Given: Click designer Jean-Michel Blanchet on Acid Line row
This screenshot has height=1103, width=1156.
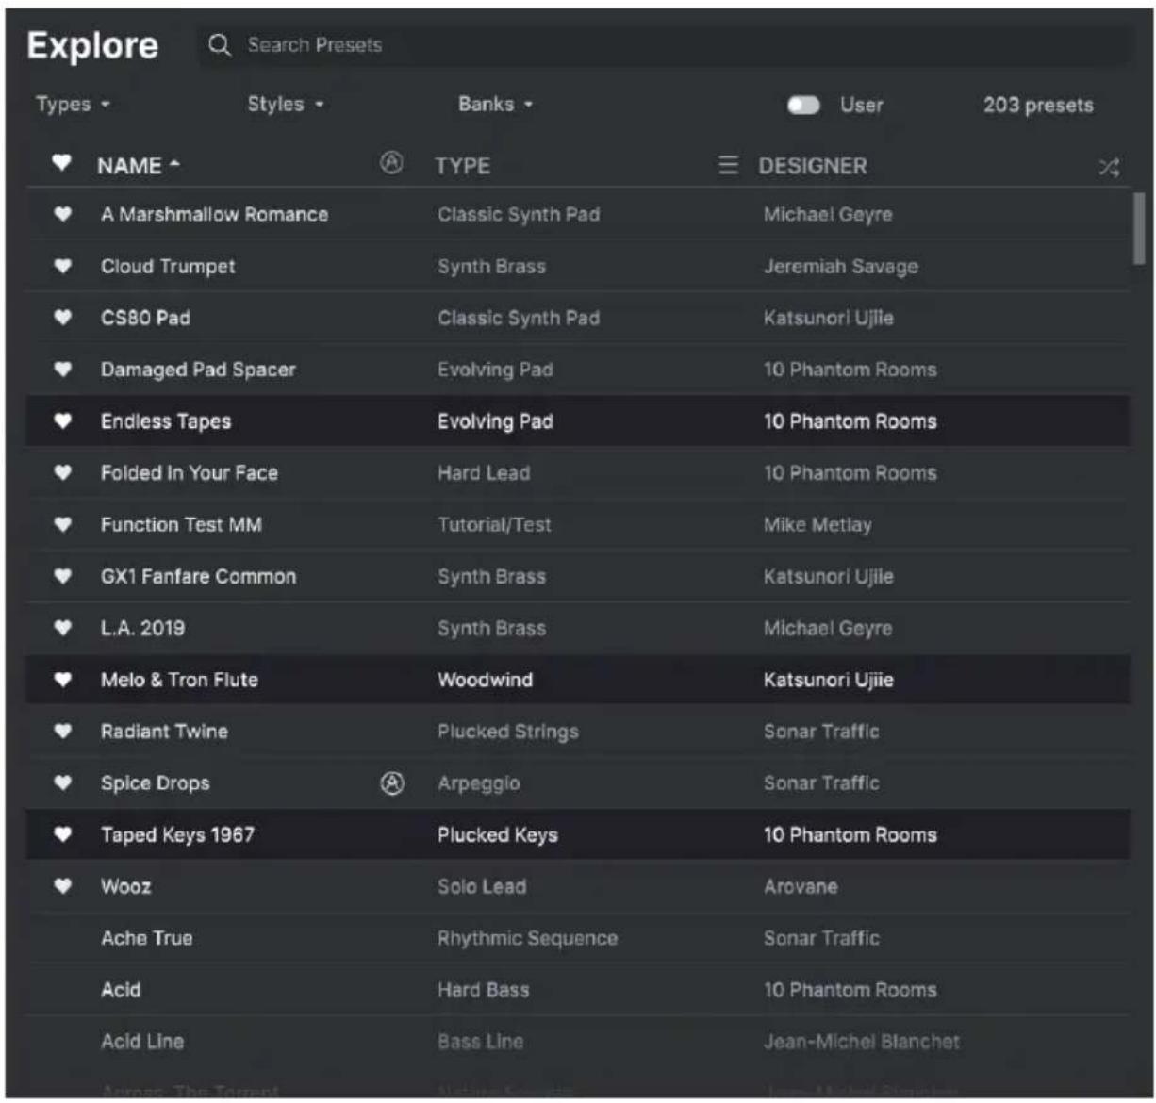Looking at the screenshot, I should point(861,1042).
